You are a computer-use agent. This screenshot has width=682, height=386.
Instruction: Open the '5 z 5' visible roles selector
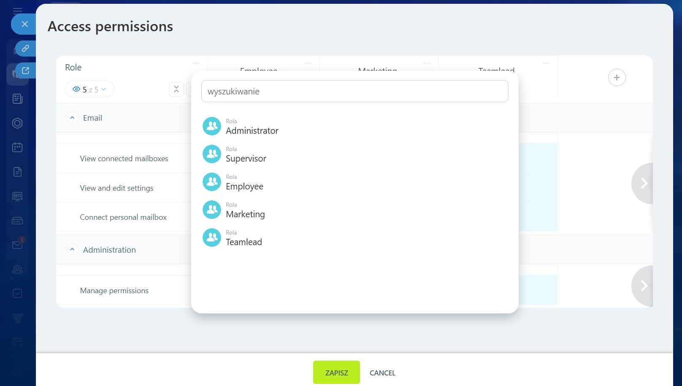(x=89, y=89)
